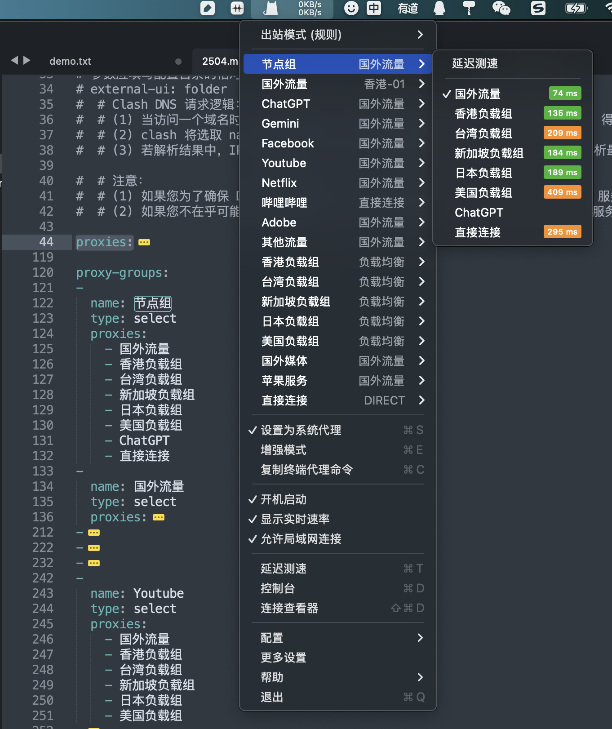Click the grid-pattern menu bar icon
Viewport: 612px width, 729px height.
237,8
